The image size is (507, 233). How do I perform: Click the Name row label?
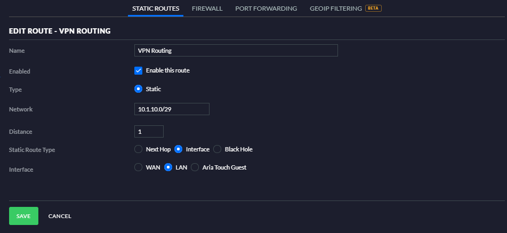17,51
